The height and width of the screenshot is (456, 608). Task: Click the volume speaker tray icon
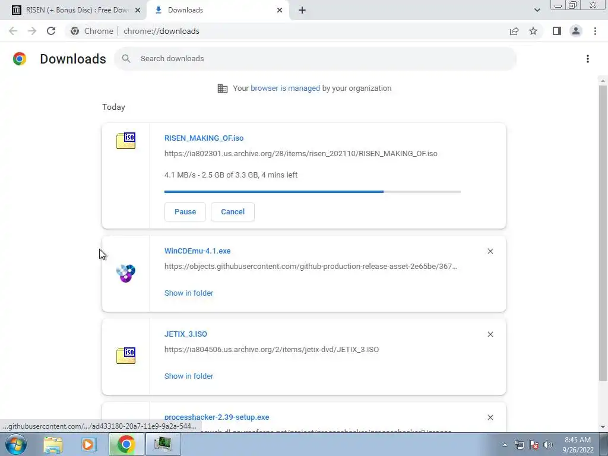click(x=548, y=445)
